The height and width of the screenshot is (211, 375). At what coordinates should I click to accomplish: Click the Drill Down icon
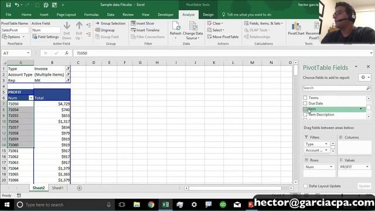click(67, 30)
